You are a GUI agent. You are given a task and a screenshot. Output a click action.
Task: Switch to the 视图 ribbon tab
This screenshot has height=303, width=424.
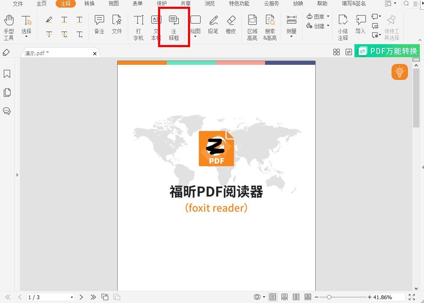(113, 4)
